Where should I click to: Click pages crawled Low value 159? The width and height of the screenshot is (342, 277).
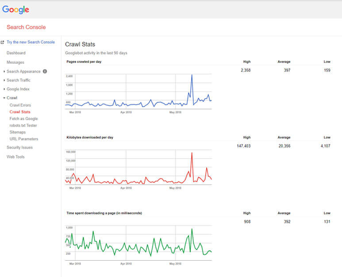point(327,70)
